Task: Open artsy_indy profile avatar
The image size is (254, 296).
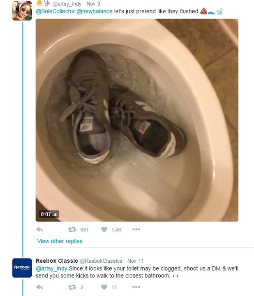Action: (22, 11)
